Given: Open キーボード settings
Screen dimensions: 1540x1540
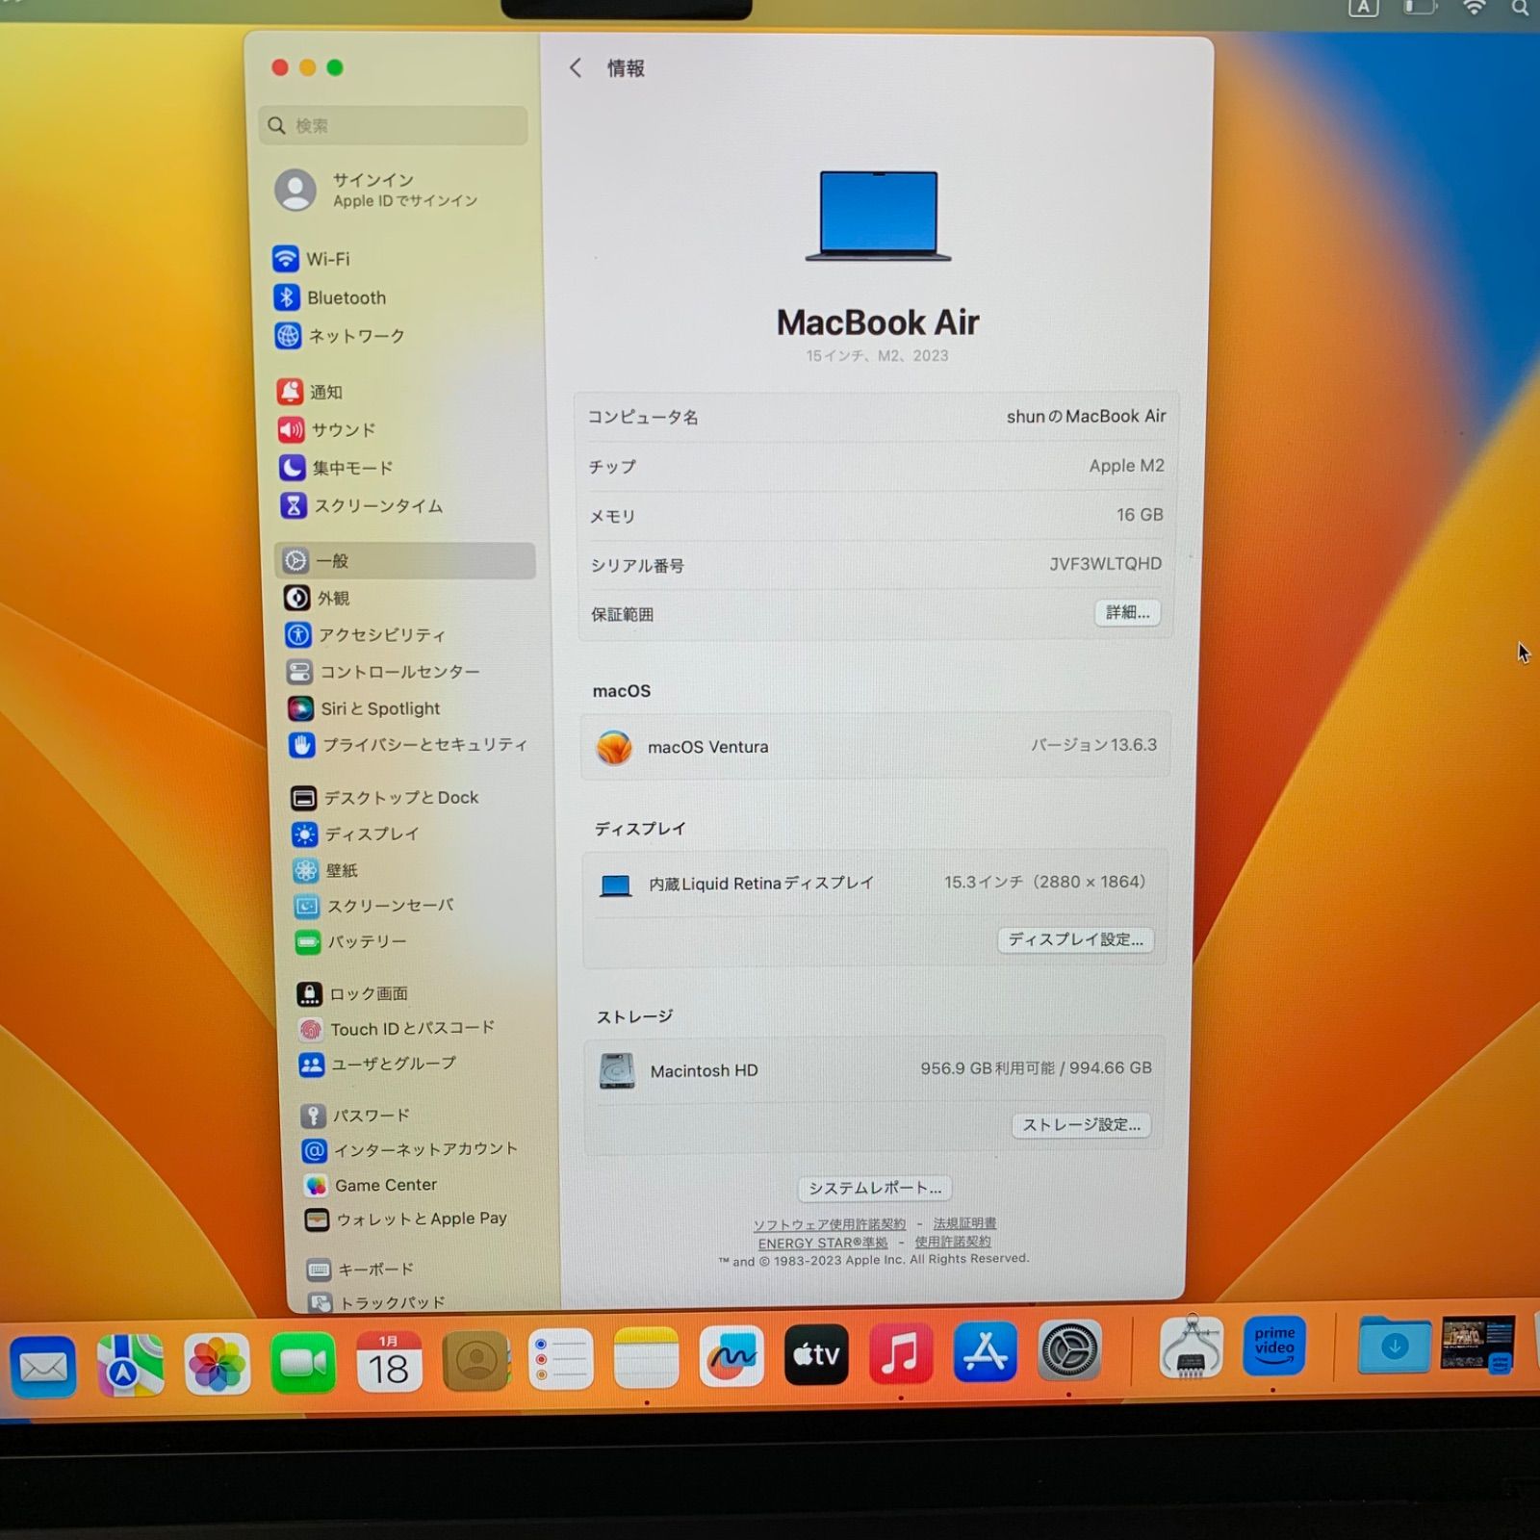Looking at the screenshot, I should pos(360,1270).
